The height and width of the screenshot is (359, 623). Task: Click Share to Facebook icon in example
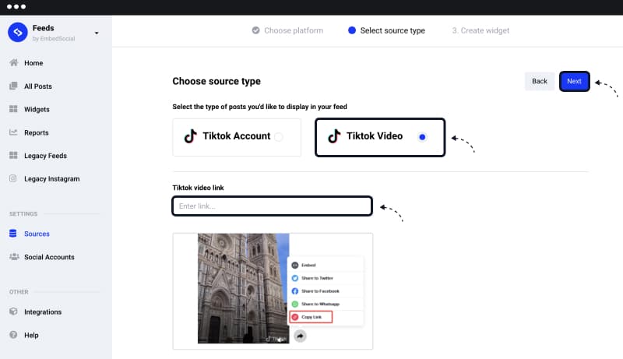pos(295,291)
